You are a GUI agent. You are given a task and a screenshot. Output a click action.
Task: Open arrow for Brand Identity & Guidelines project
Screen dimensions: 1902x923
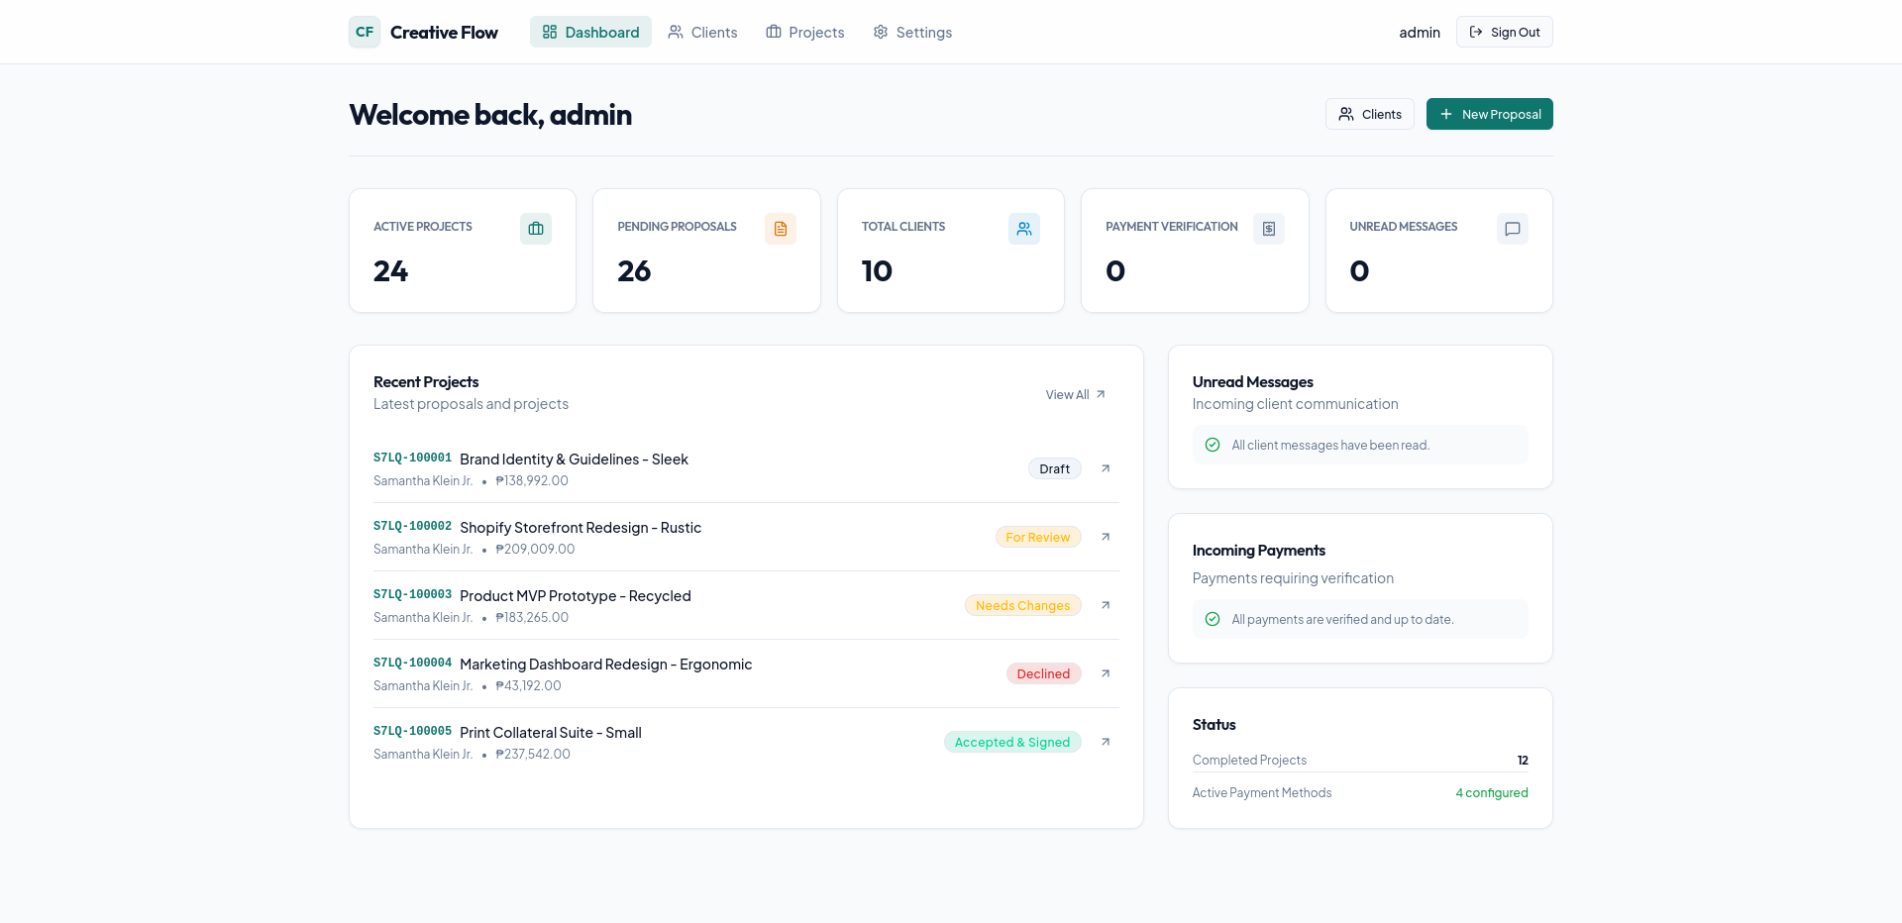1106,468
